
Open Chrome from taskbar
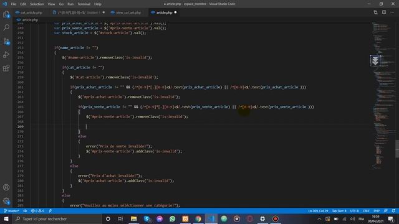point(198,218)
